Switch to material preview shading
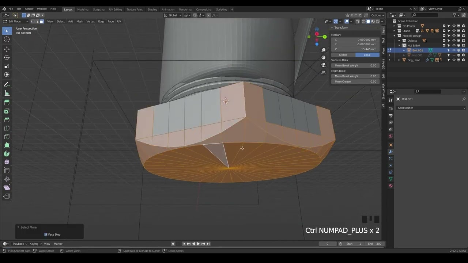This screenshot has height=263, width=468. [373, 22]
